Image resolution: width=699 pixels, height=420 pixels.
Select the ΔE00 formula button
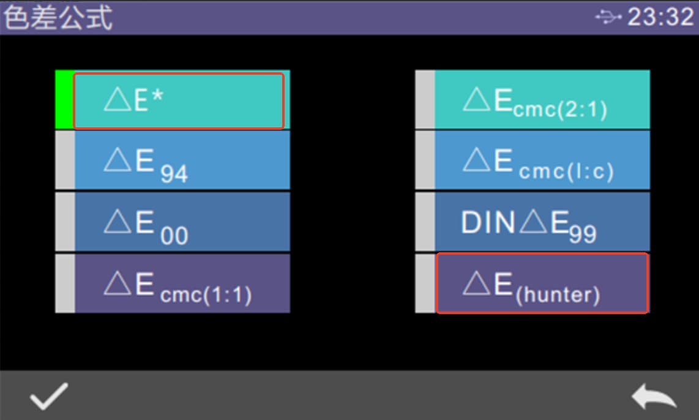(182, 222)
